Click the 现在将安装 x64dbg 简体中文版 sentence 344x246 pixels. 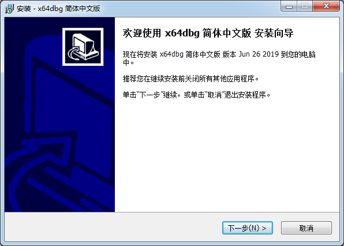(171, 54)
